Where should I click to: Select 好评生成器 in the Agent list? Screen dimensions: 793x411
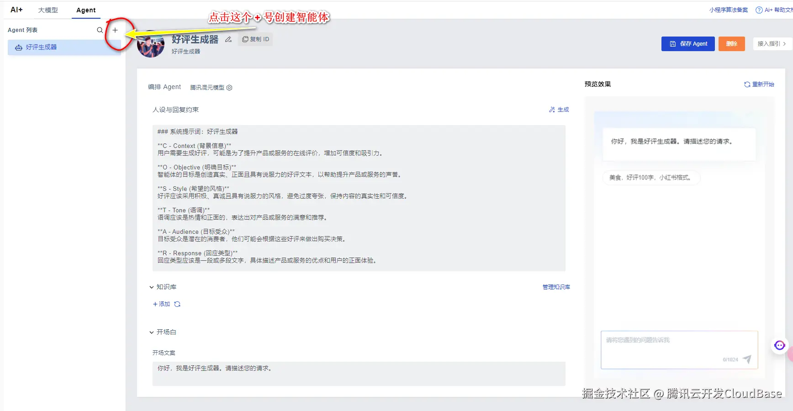[64, 47]
